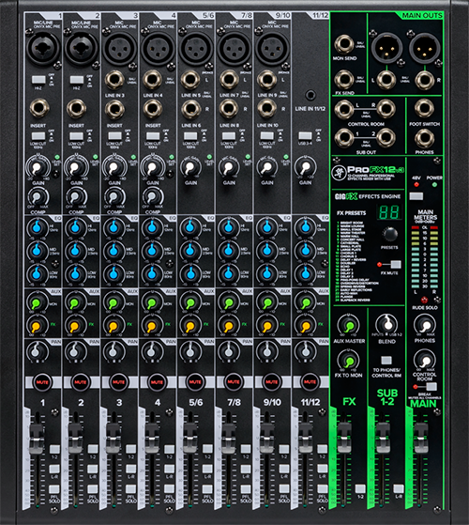The image size is (469, 525).
Task: Click the LINE IN 10 jack
Action: click(x=266, y=109)
